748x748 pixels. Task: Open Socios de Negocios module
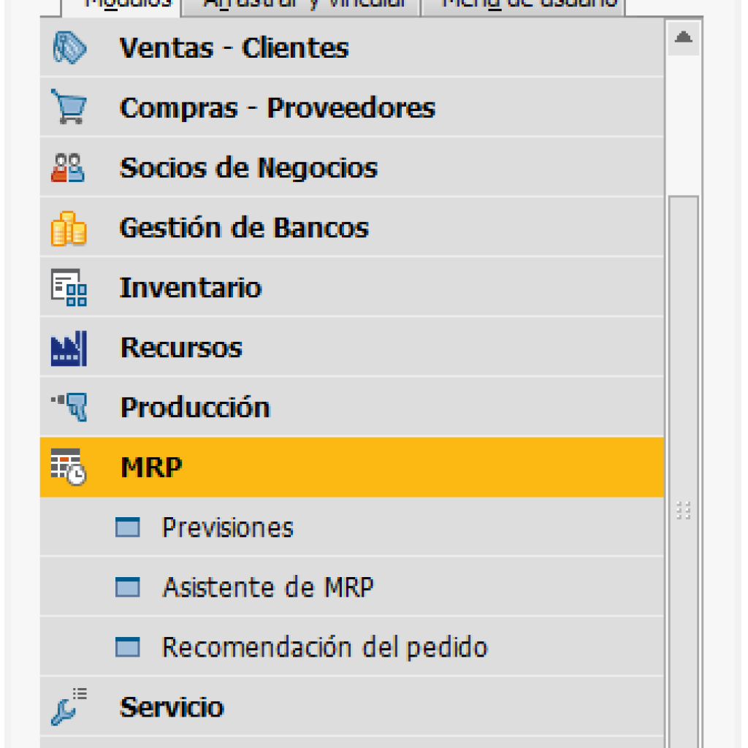click(x=352, y=167)
